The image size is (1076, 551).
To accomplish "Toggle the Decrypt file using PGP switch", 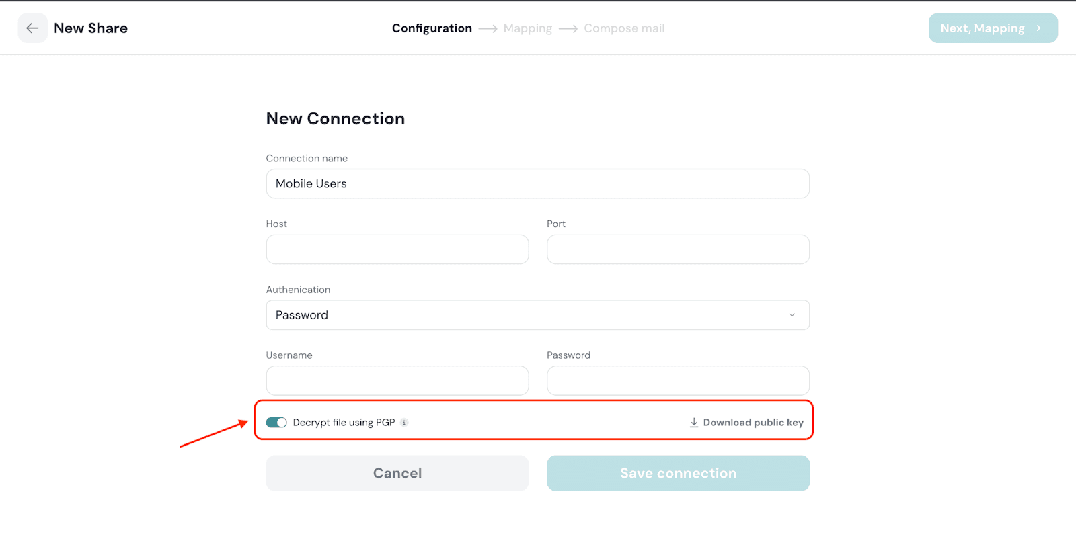I will pyautogui.click(x=276, y=423).
